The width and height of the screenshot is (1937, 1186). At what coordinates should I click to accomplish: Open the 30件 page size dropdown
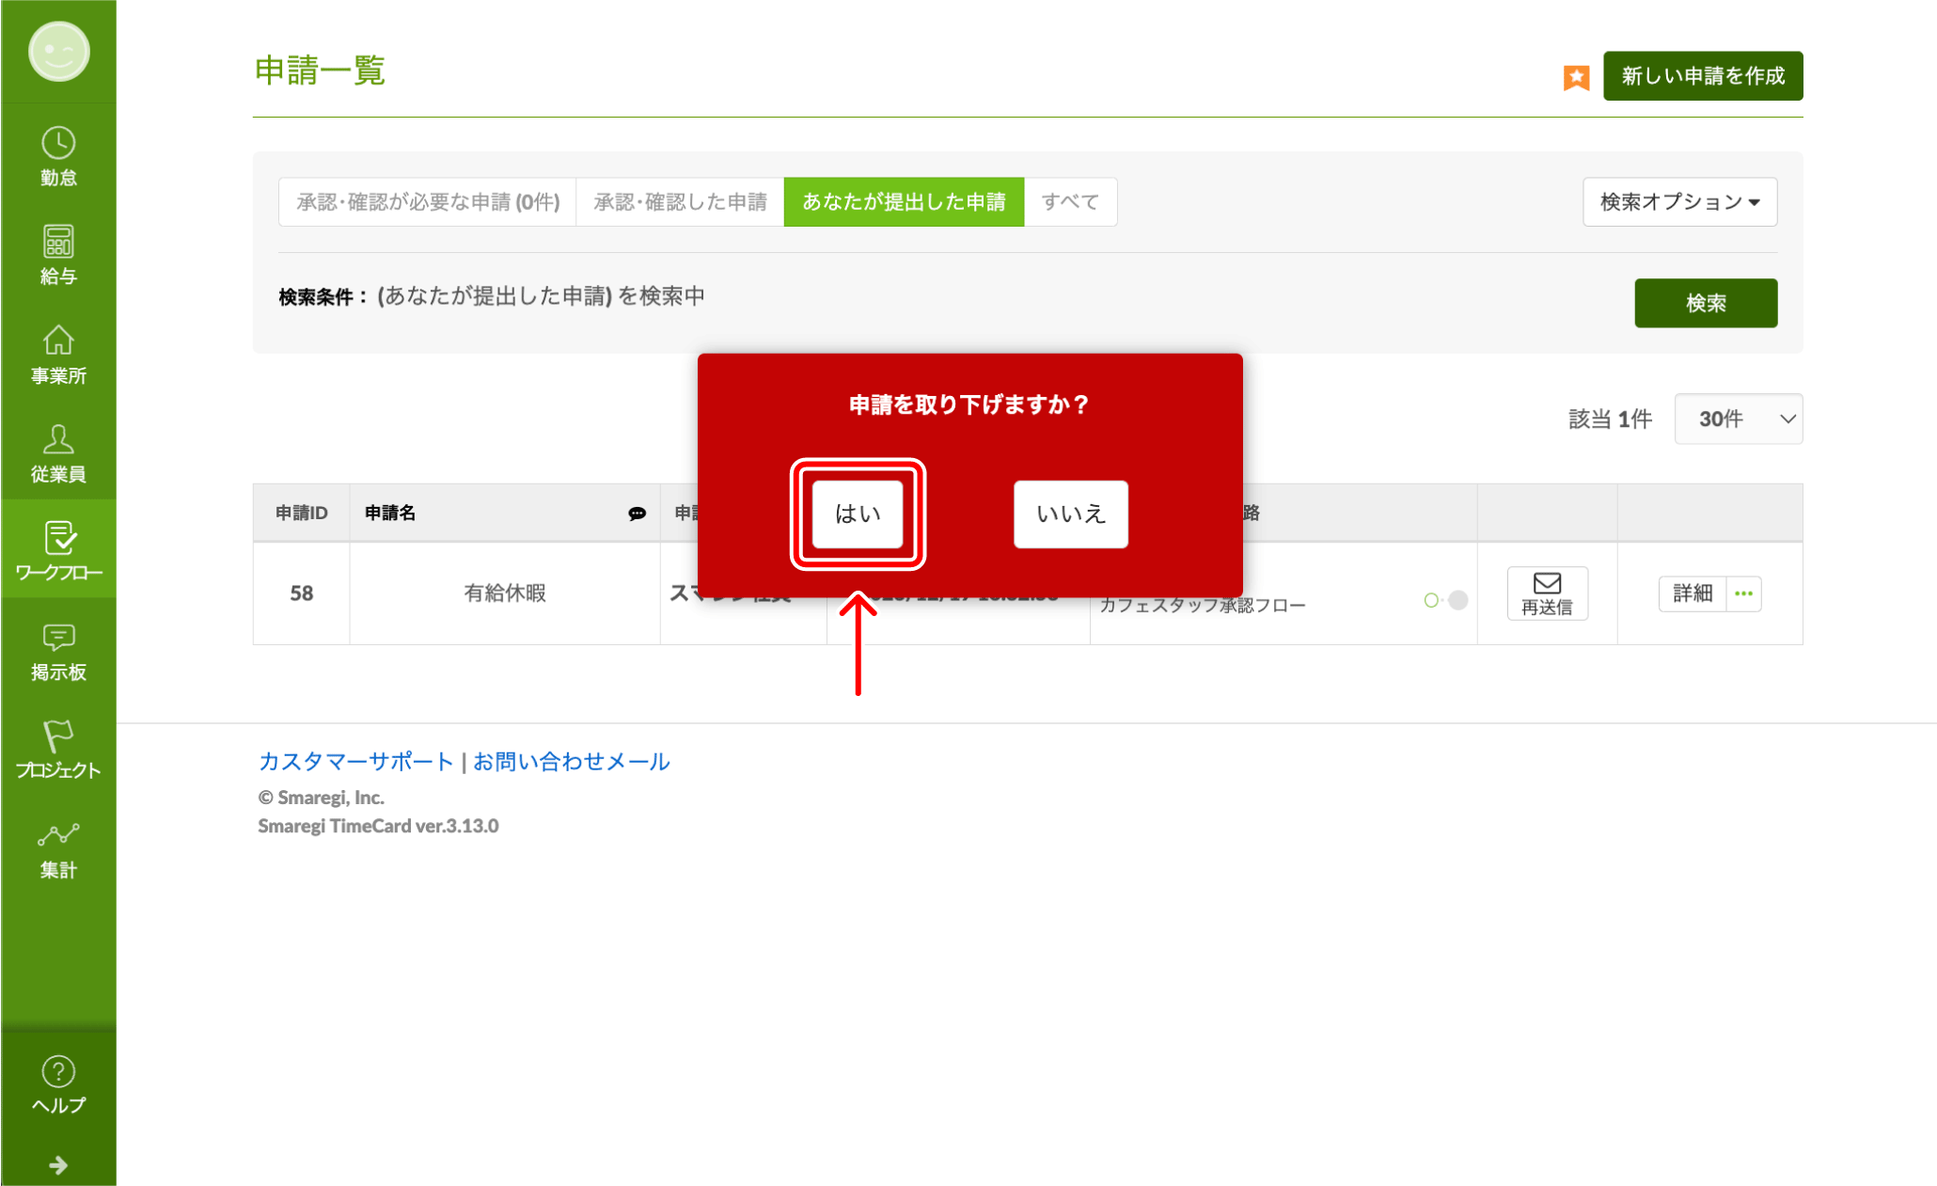click(x=1738, y=419)
